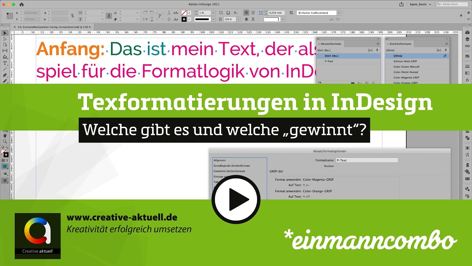Select Color-Gruen-Manuell character style
472x266 pixels.
click(417, 67)
